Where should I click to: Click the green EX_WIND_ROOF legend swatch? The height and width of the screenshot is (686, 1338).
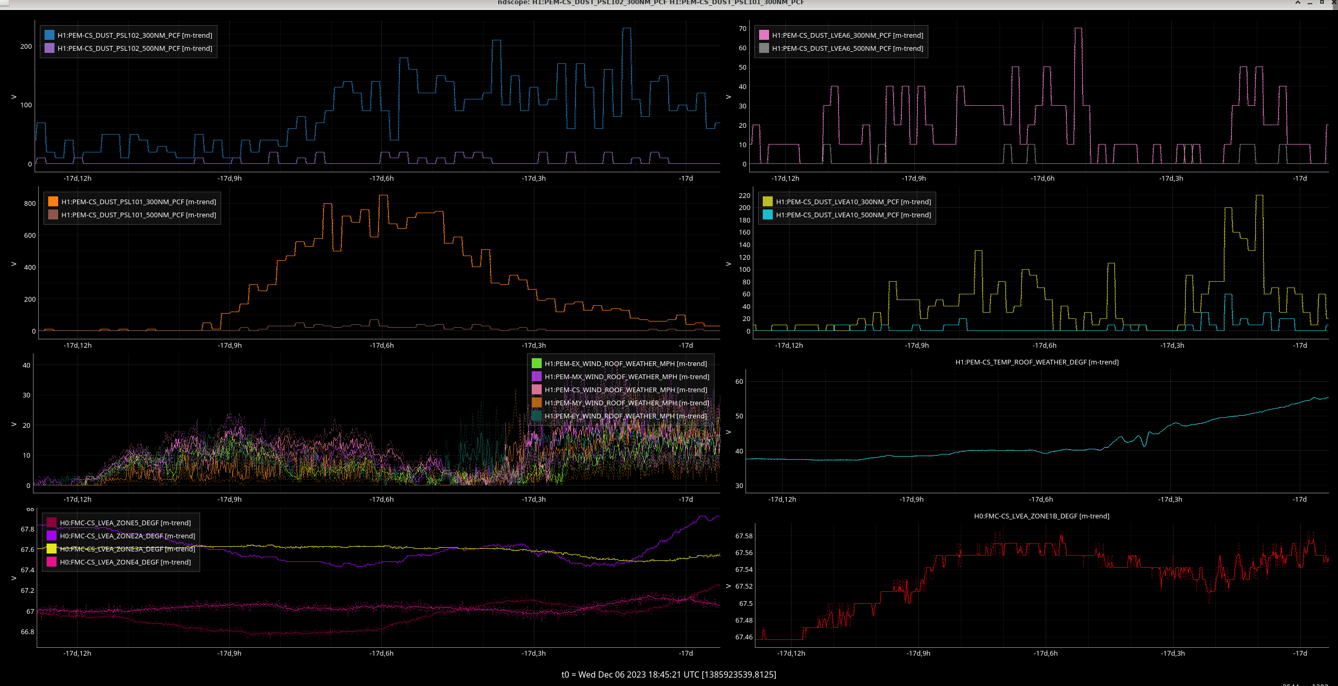tap(537, 363)
